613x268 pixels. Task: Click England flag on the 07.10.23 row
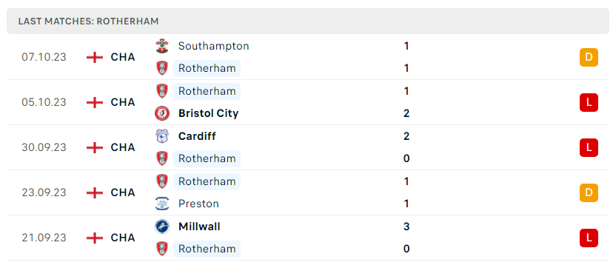(95, 58)
